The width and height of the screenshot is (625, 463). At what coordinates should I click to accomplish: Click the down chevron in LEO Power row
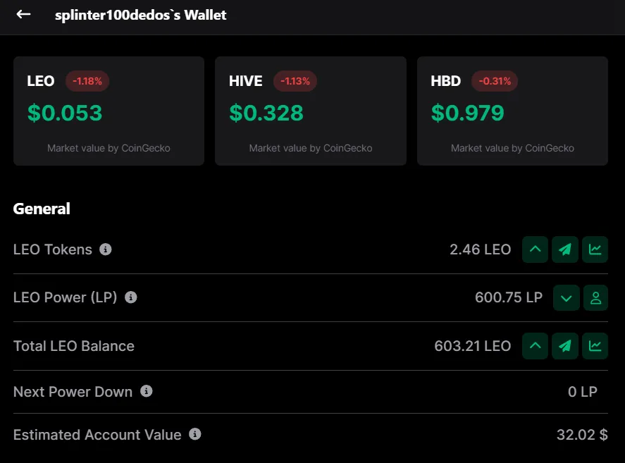click(x=567, y=298)
